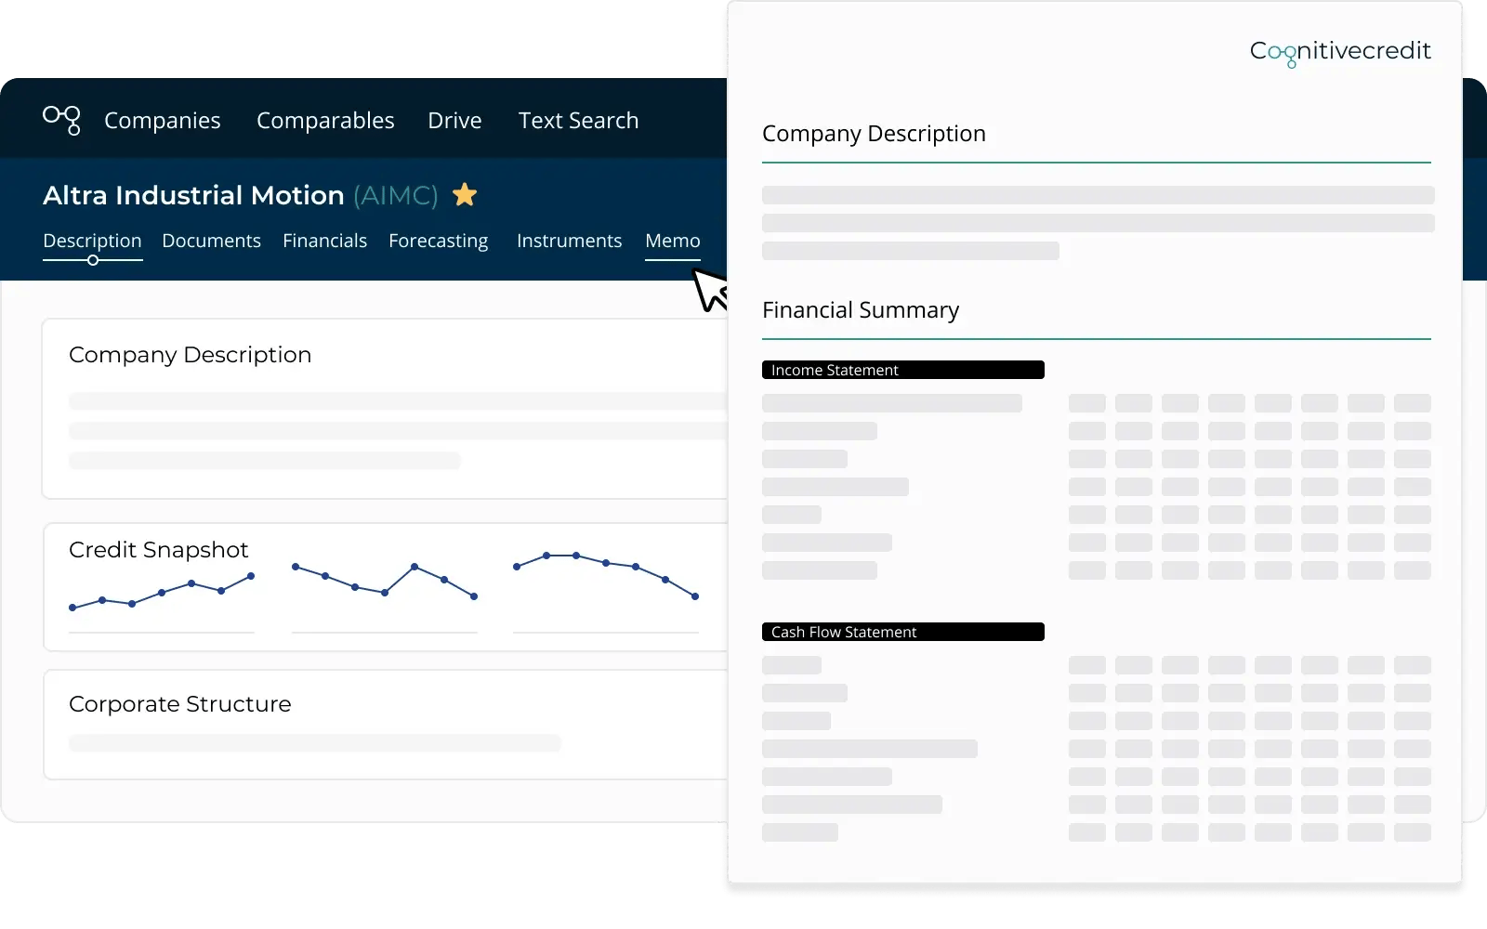Screen dimensions: 1487x929
Task: Click the Altra Industrial Motion company title
Action: pyautogui.click(x=193, y=195)
